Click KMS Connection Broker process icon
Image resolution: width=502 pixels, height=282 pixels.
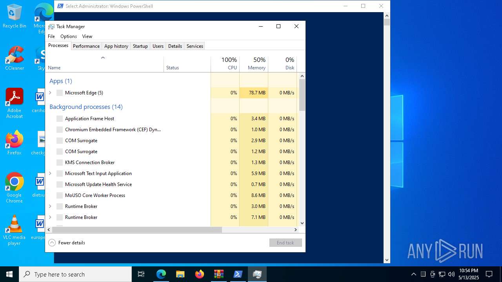click(x=60, y=163)
